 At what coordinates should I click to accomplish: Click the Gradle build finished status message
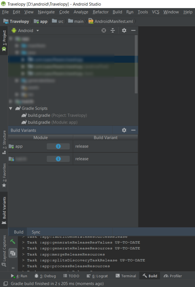(57, 284)
